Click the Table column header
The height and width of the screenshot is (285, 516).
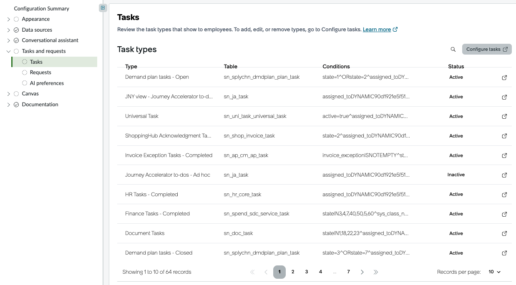click(x=231, y=67)
